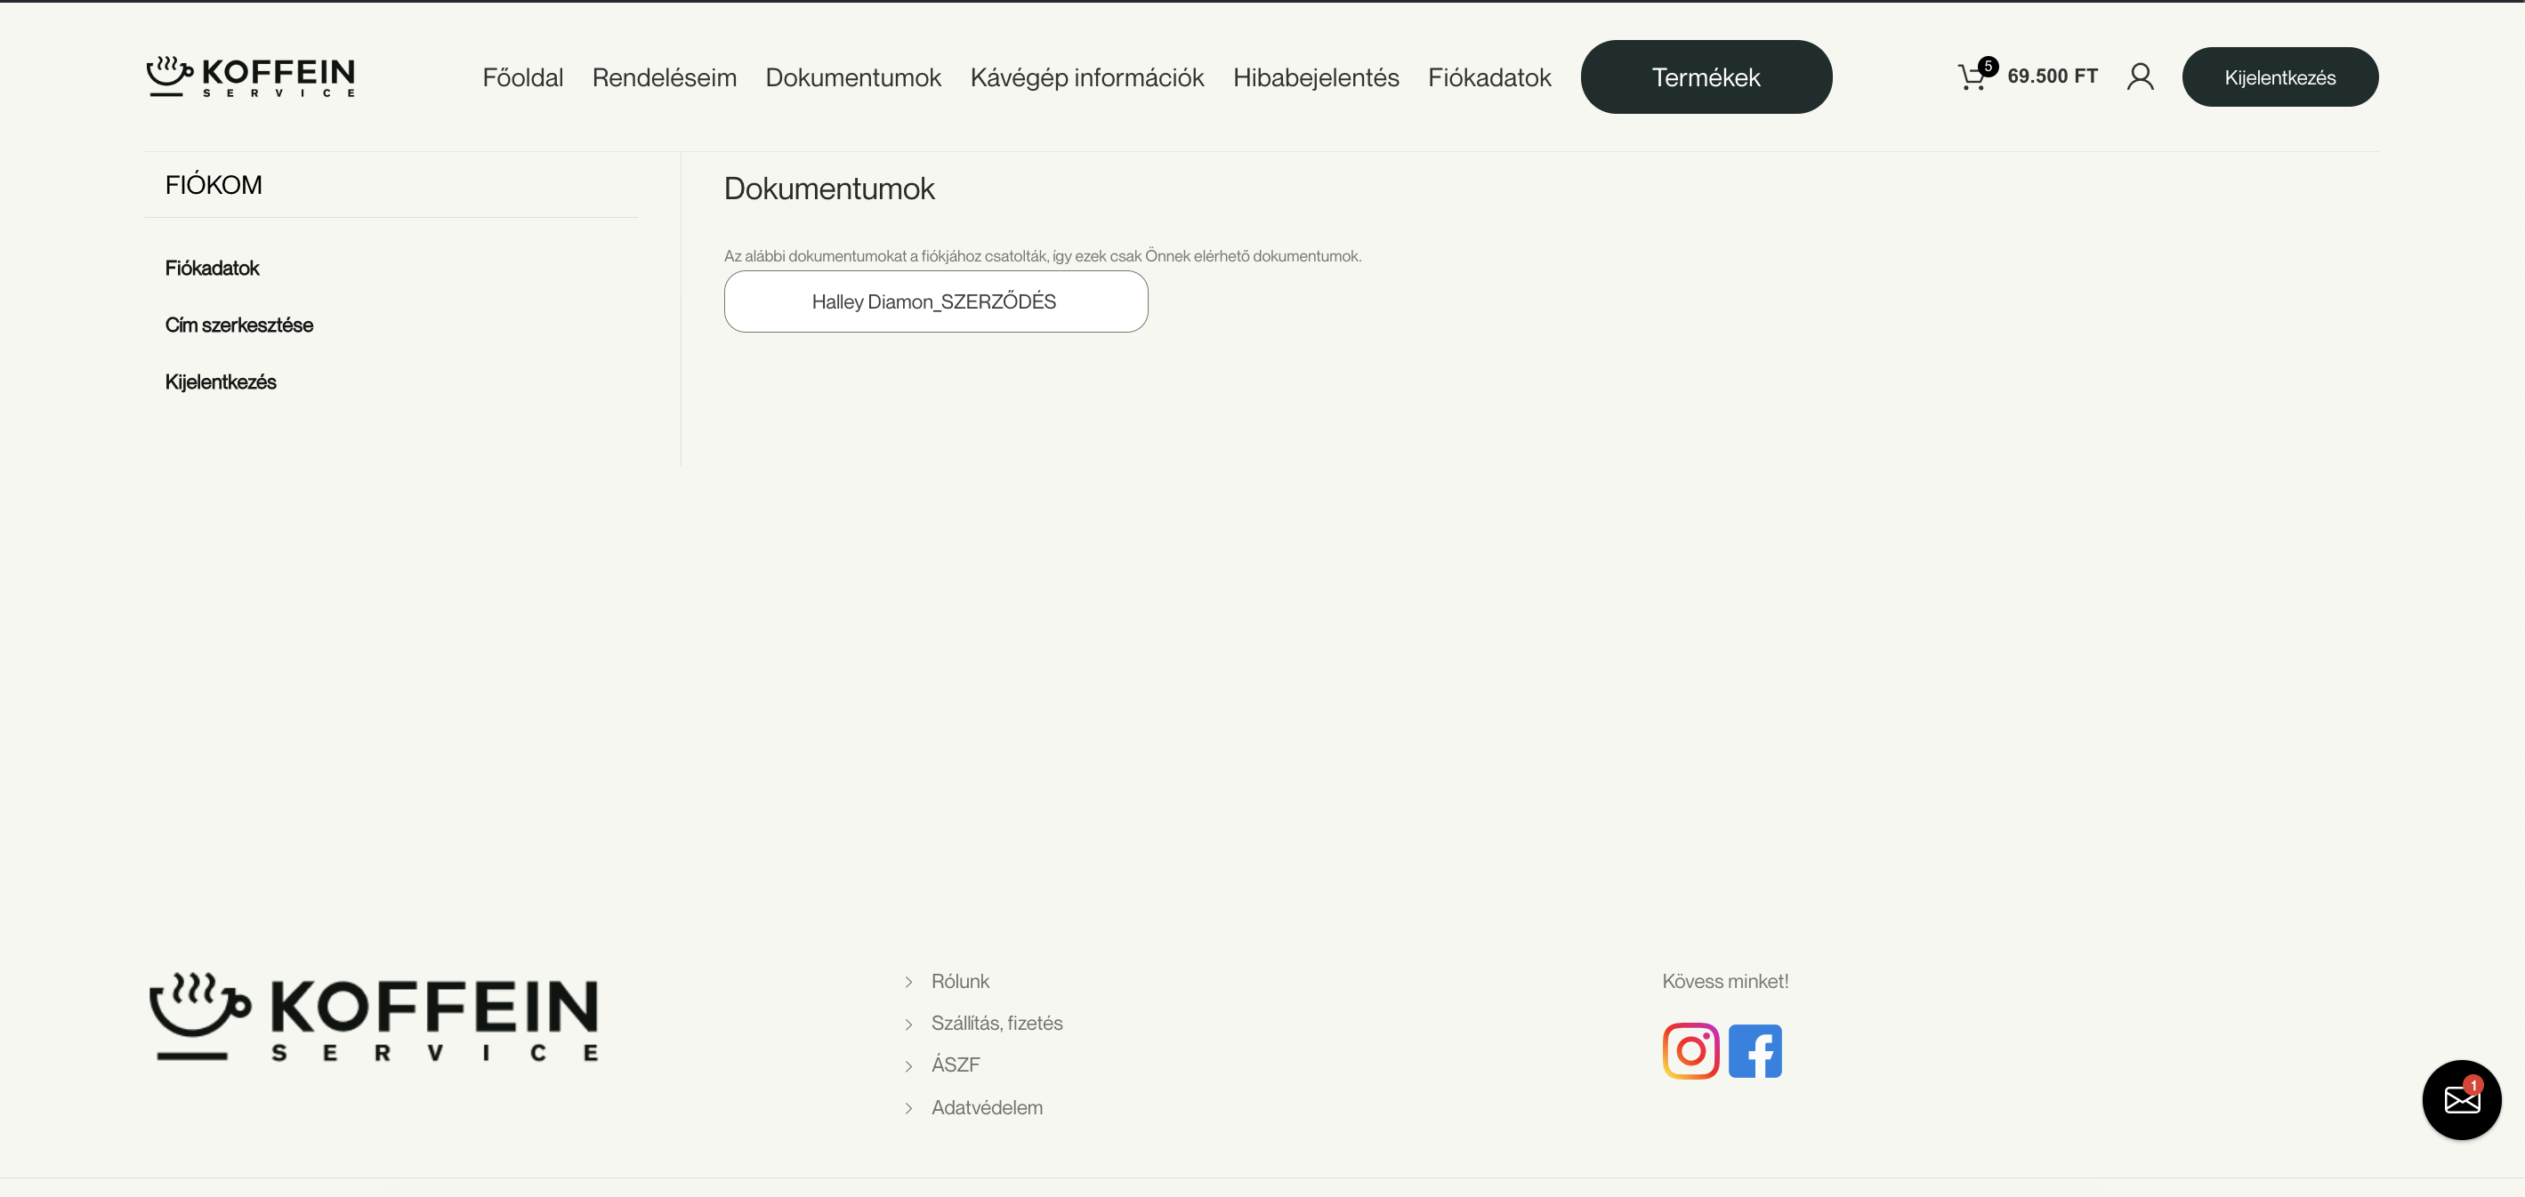
Task: Click the large Koffein footer logo
Action: pyautogui.click(x=374, y=1016)
